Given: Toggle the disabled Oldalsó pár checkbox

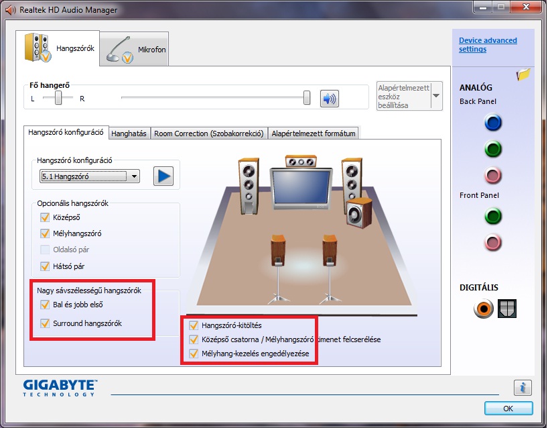Looking at the screenshot, I should point(45,250).
